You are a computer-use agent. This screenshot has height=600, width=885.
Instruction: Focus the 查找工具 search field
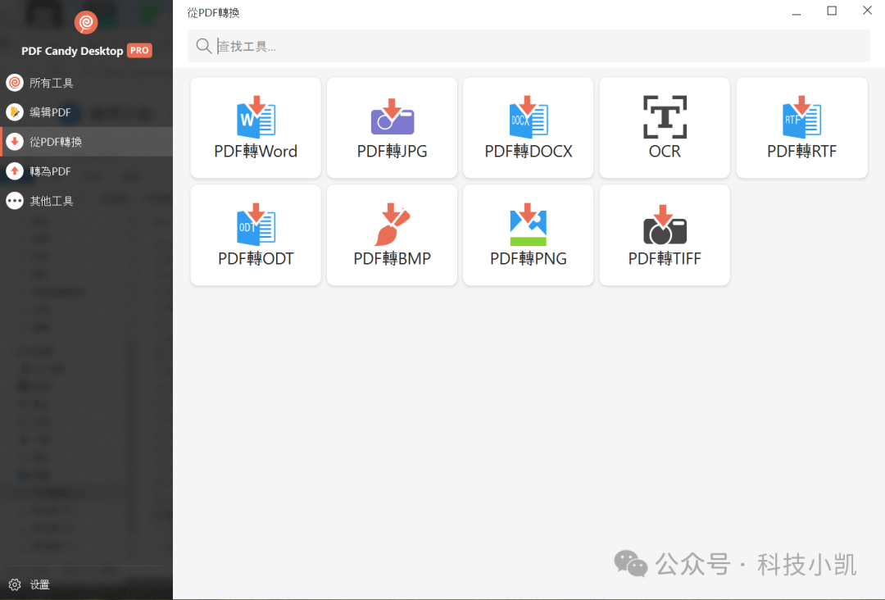(529, 46)
